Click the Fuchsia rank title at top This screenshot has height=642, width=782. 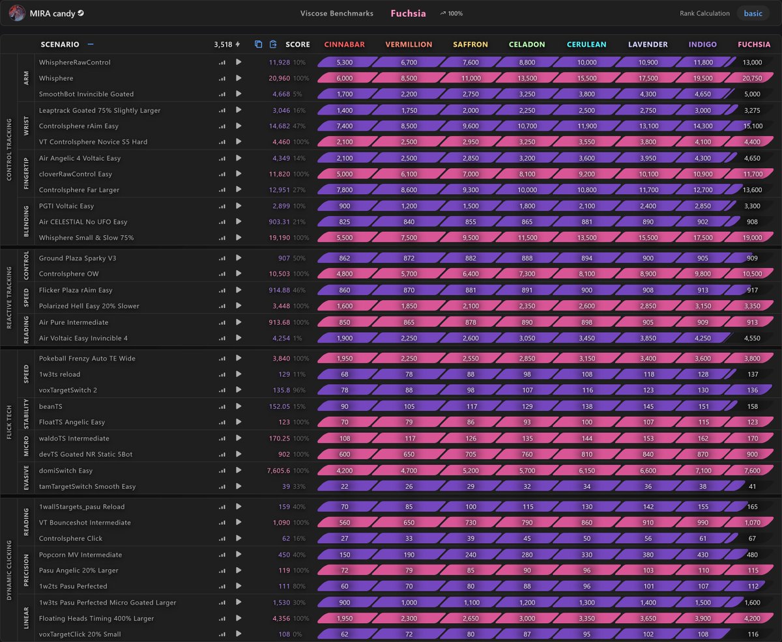click(408, 13)
